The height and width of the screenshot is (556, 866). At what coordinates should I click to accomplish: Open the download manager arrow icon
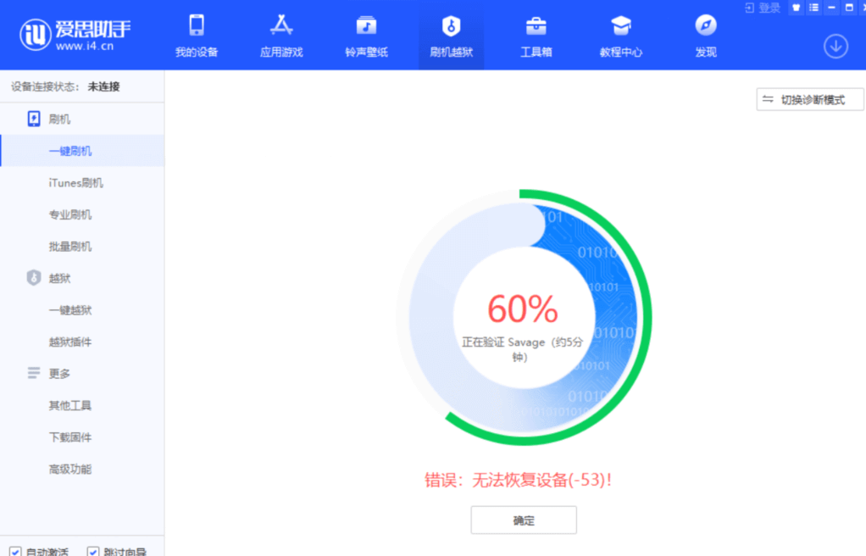[835, 47]
